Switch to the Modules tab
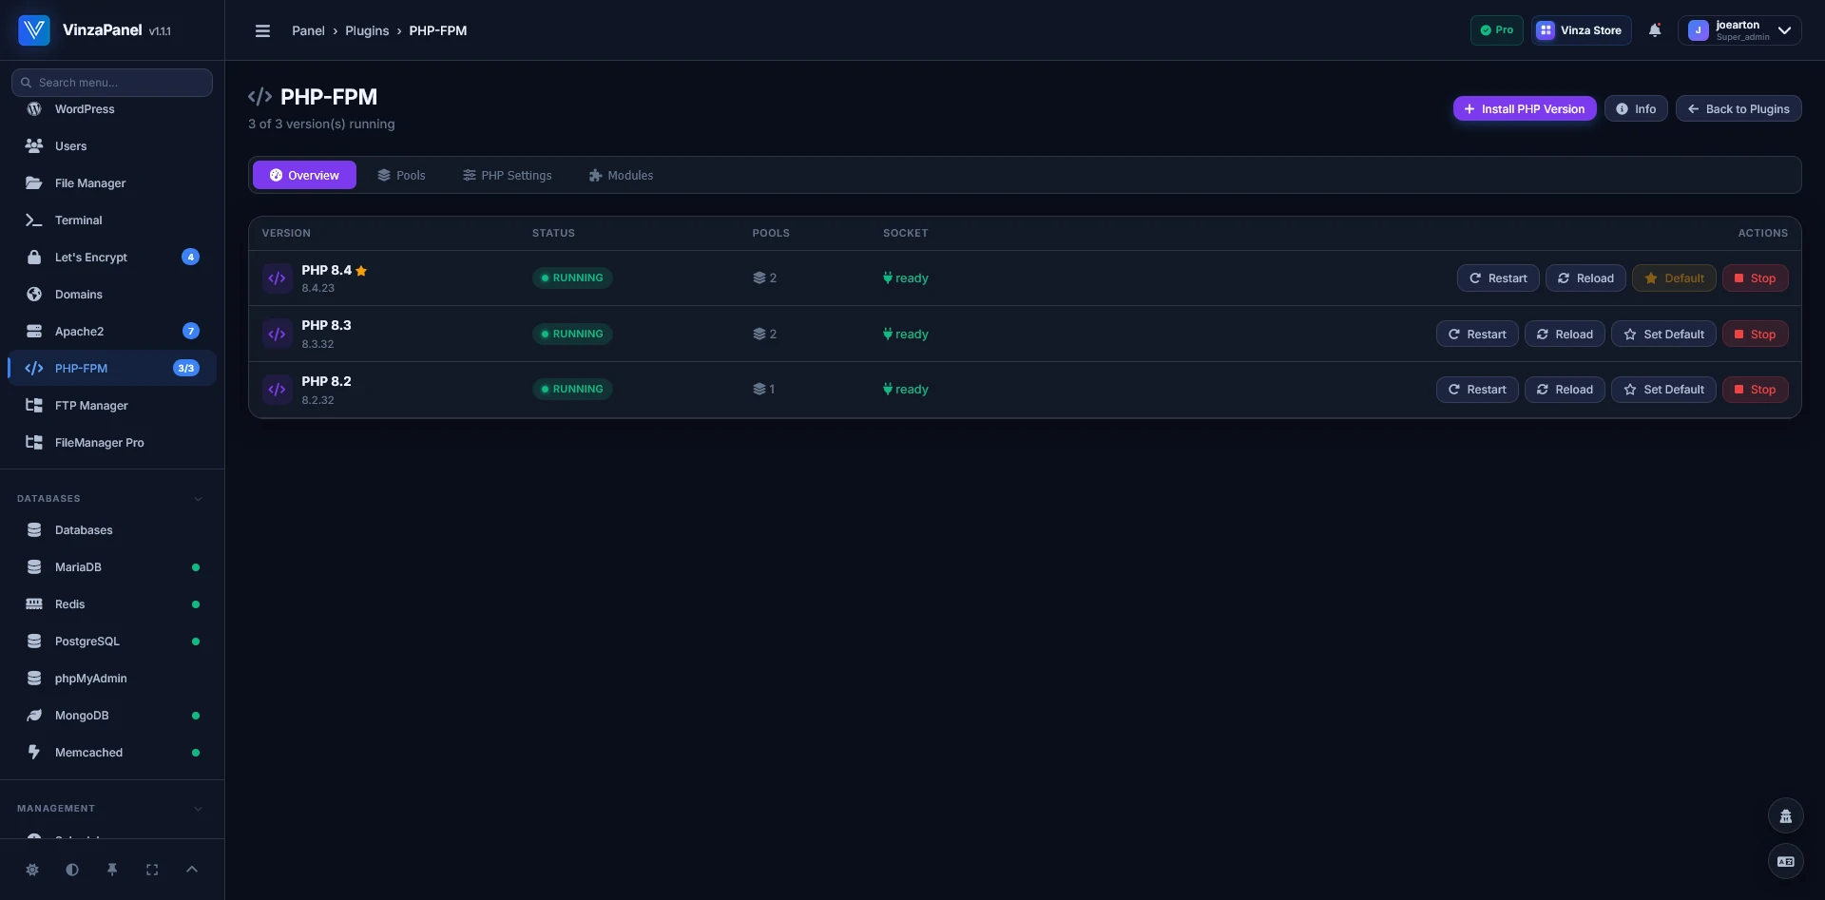 tap(621, 175)
